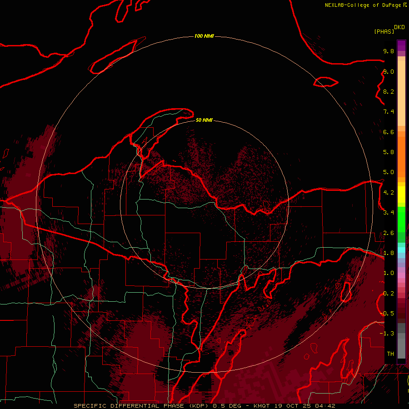Click the 100 NMI range ring label
Screen dimensions: 409x409
click(x=204, y=36)
